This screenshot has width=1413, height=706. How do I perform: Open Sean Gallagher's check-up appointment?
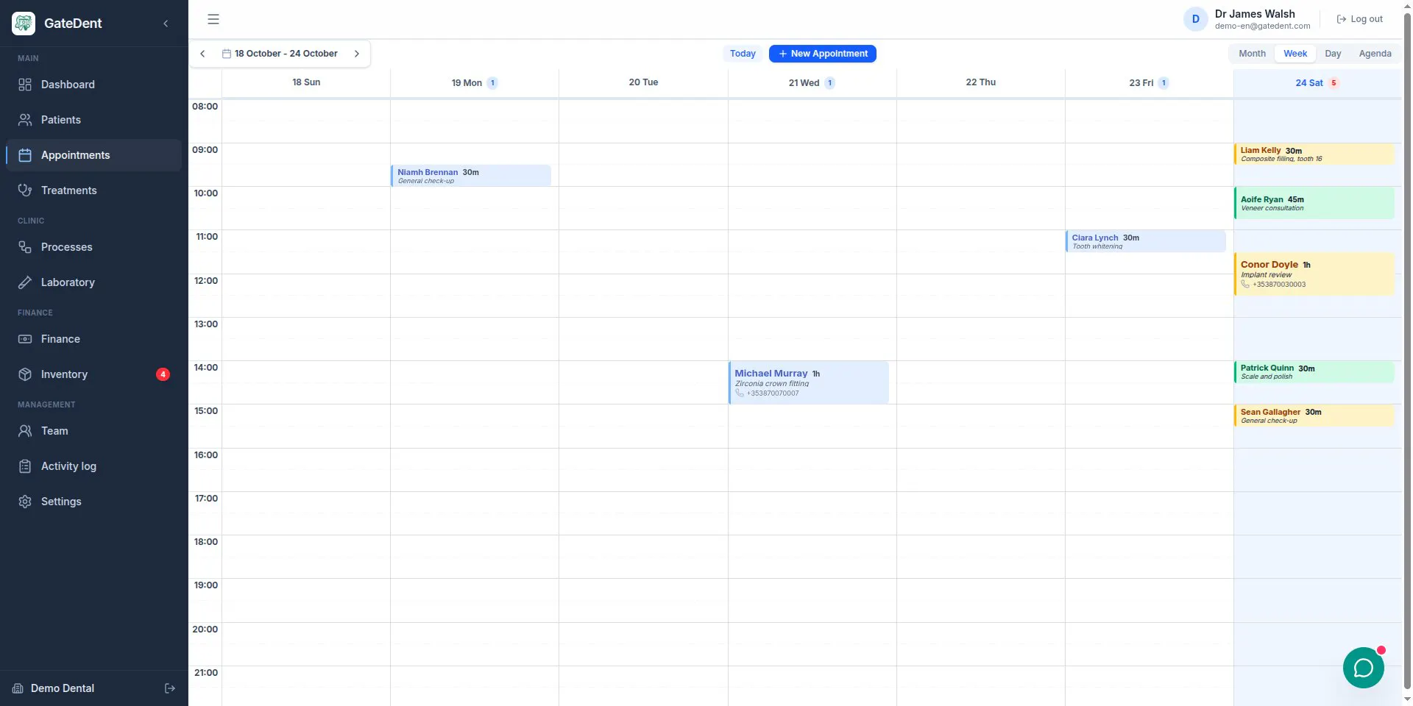pos(1314,416)
